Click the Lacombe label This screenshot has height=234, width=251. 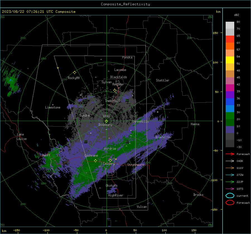tap(120, 70)
